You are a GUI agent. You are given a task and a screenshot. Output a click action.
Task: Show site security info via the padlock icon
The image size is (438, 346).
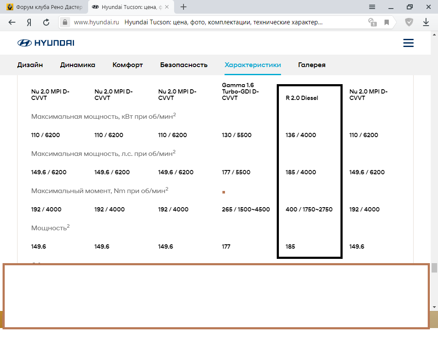click(65, 22)
